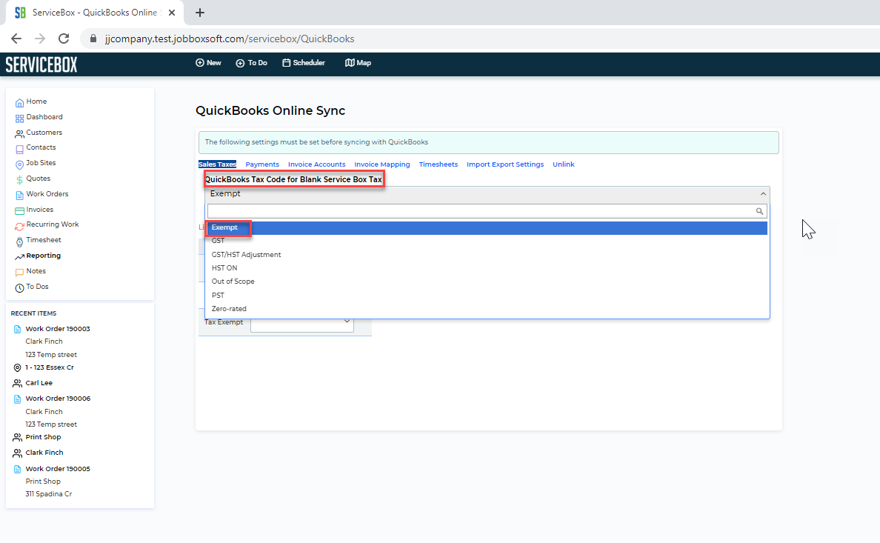Click the plus icon beside New
Viewport: 880px width, 543px height.
pos(200,63)
